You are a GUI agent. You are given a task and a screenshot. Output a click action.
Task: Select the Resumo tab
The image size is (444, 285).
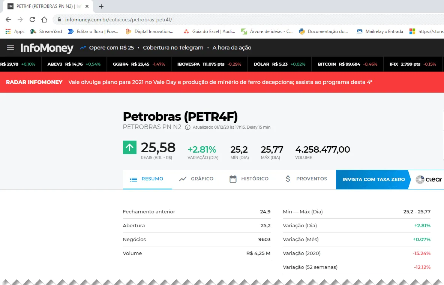tap(147, 179)
